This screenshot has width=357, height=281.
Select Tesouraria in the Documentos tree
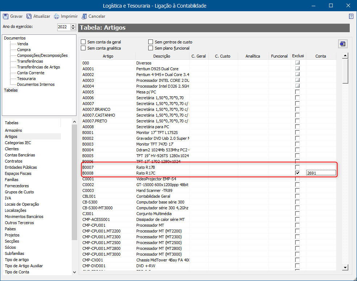point(26,79)
